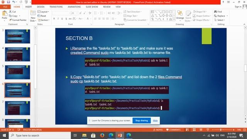Switch to the DESIGN tab
This screenshot has width=247, height=139.
click(41, 7)
